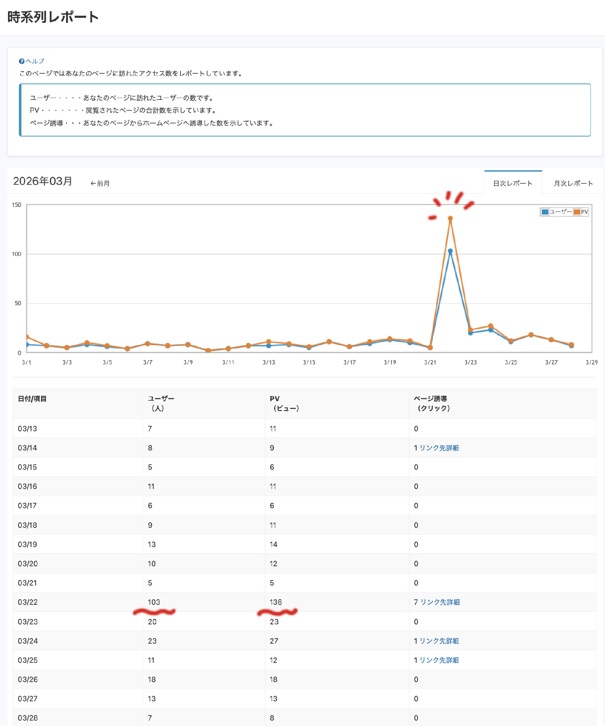Click the ページ誘導 (クリック) column header
Image resolution: width=605 pixels, height=726 pixels.
(432, 403)
